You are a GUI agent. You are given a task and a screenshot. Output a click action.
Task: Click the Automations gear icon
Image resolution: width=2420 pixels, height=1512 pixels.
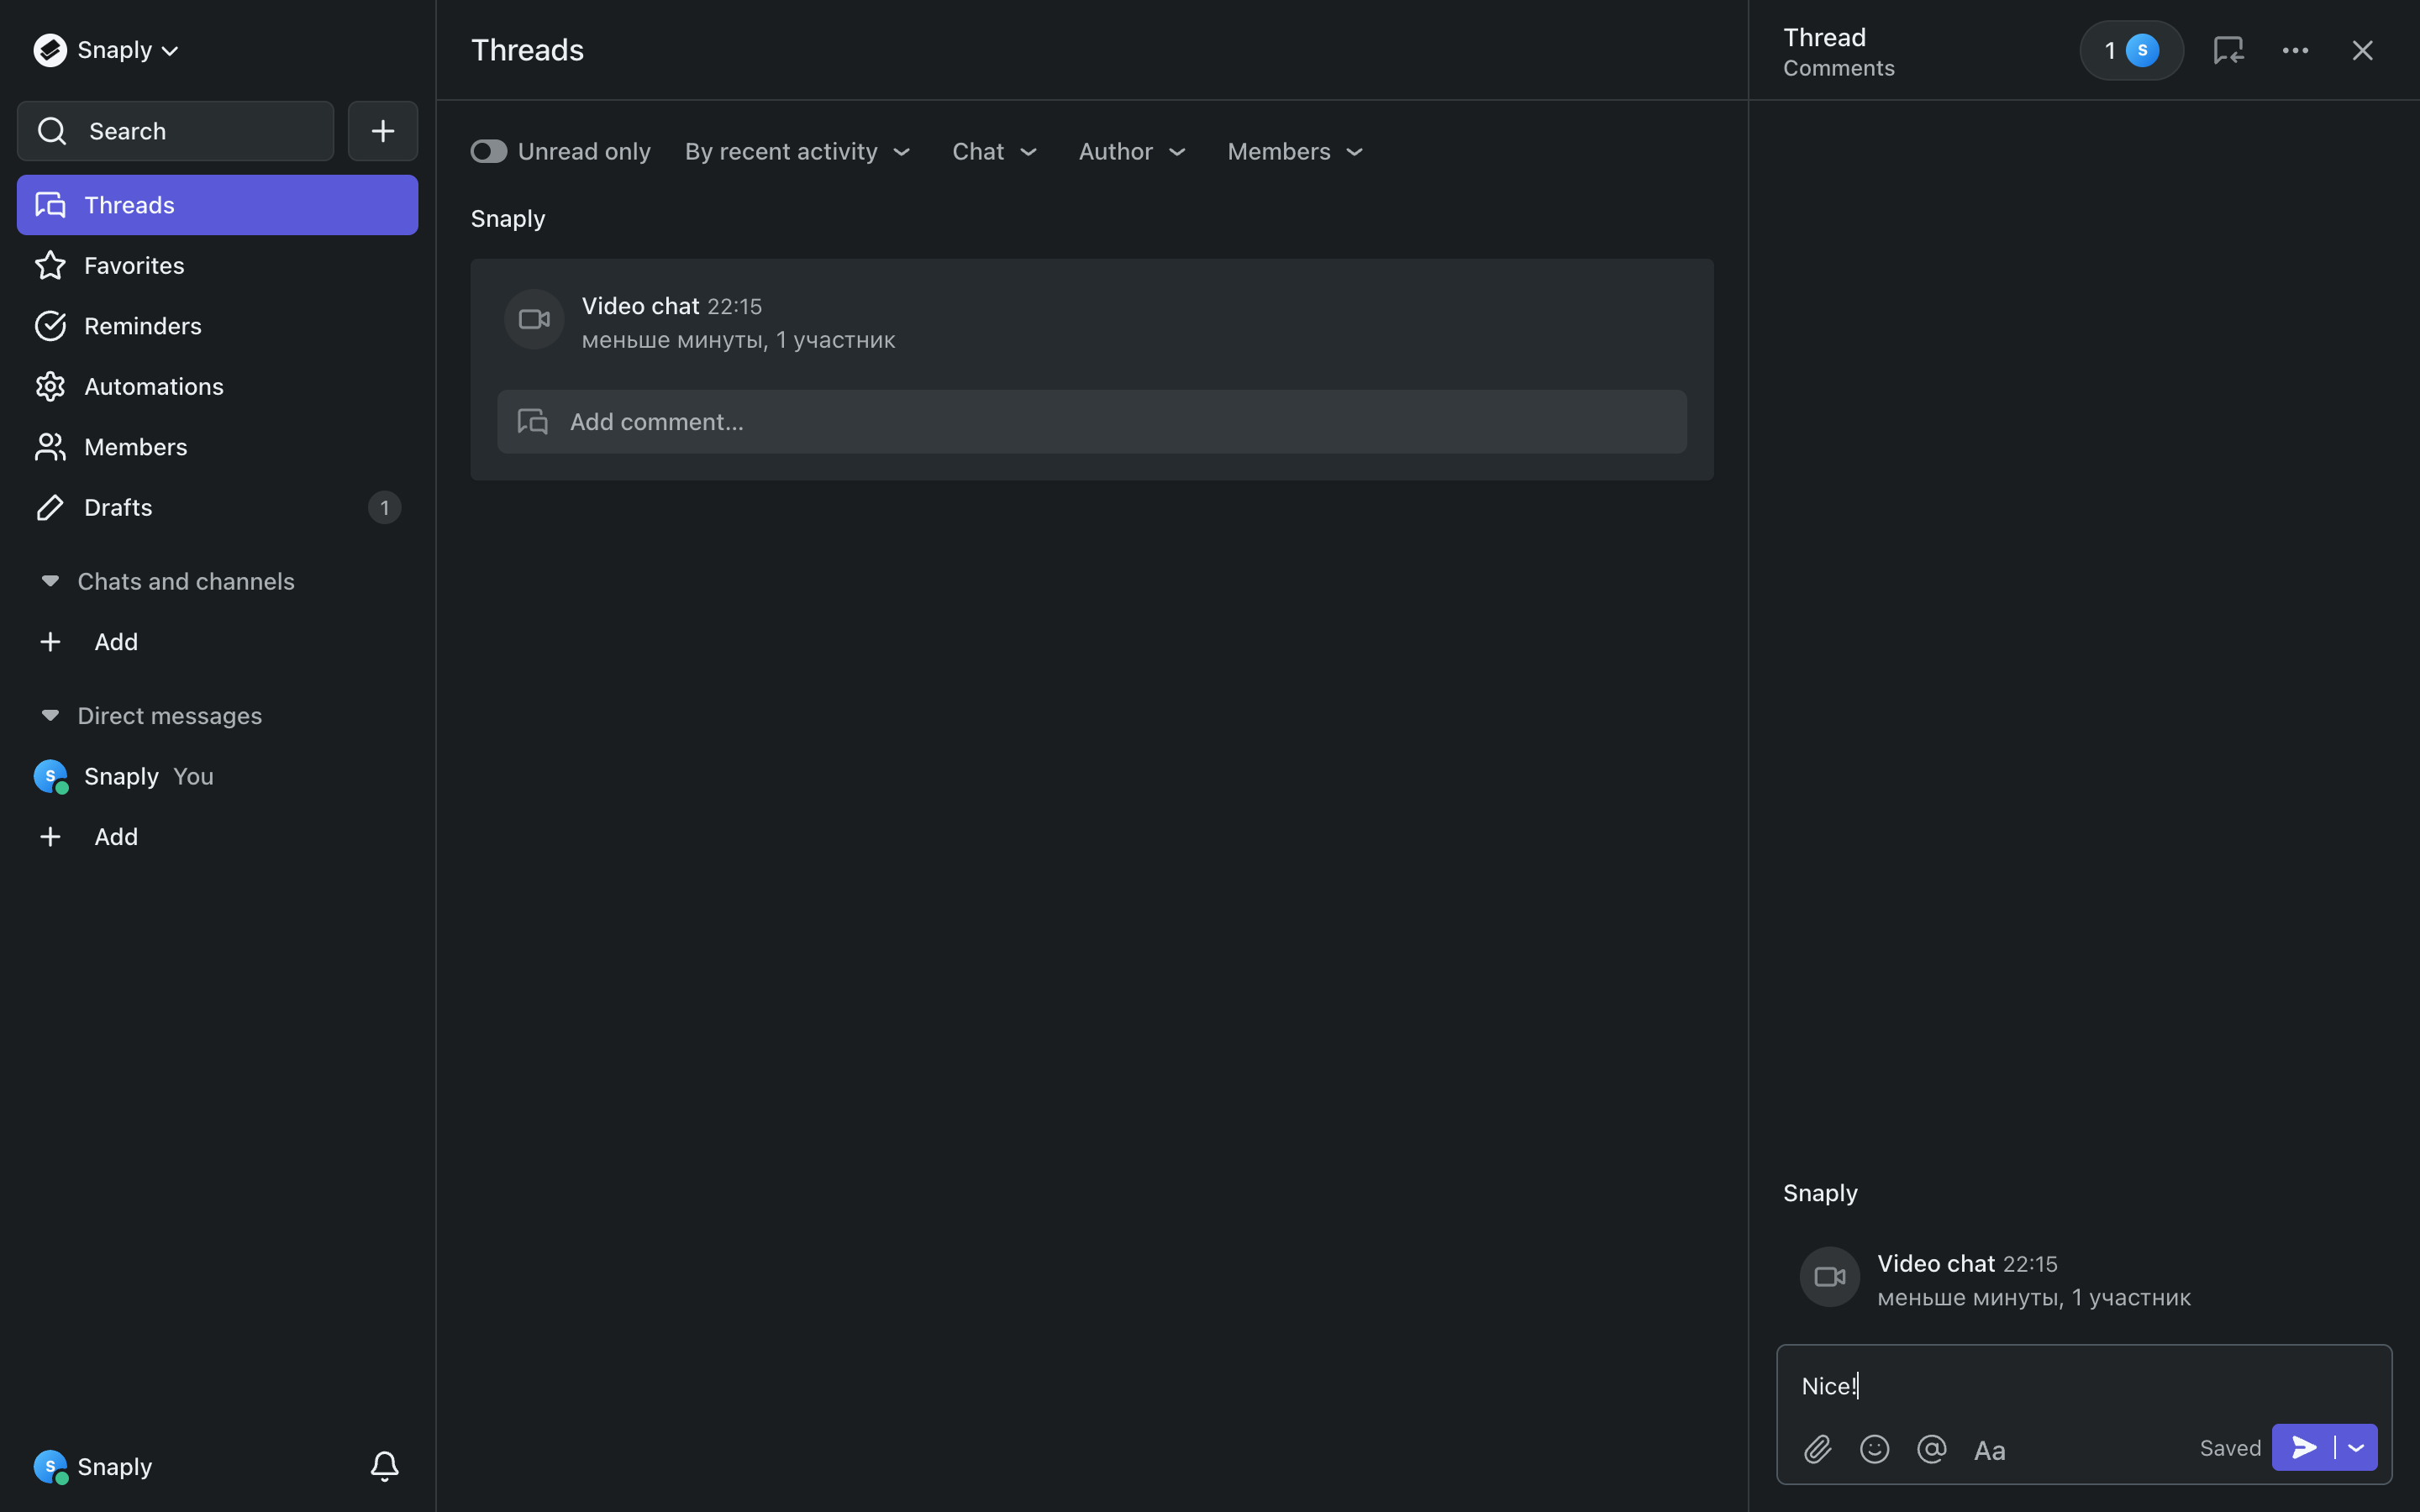(x=50, y=387)
